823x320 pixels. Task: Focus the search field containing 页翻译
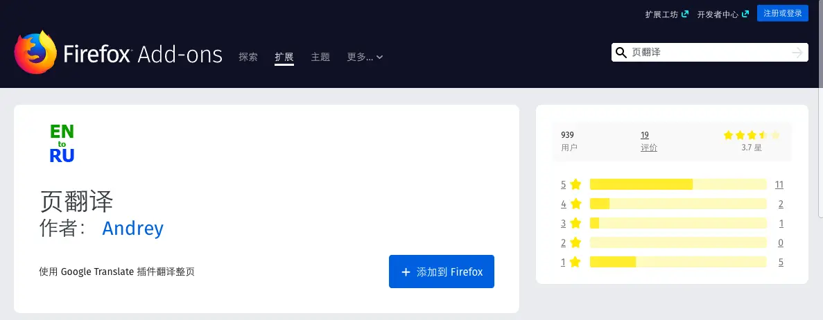(x=709, y=53)
